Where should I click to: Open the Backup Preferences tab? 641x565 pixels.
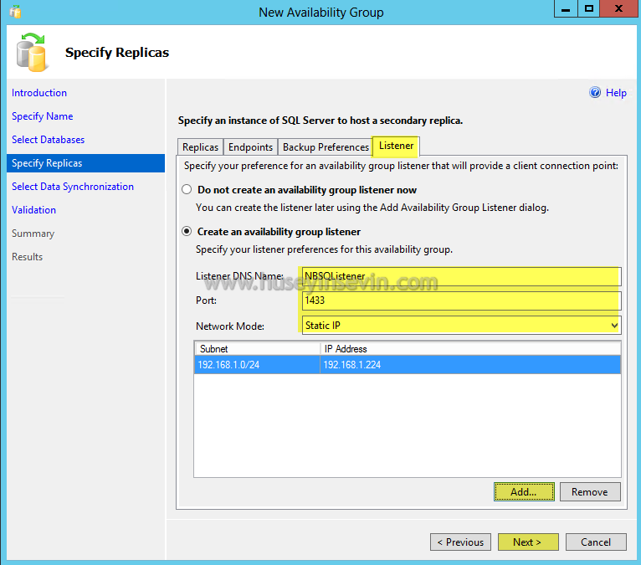[326, 146]
